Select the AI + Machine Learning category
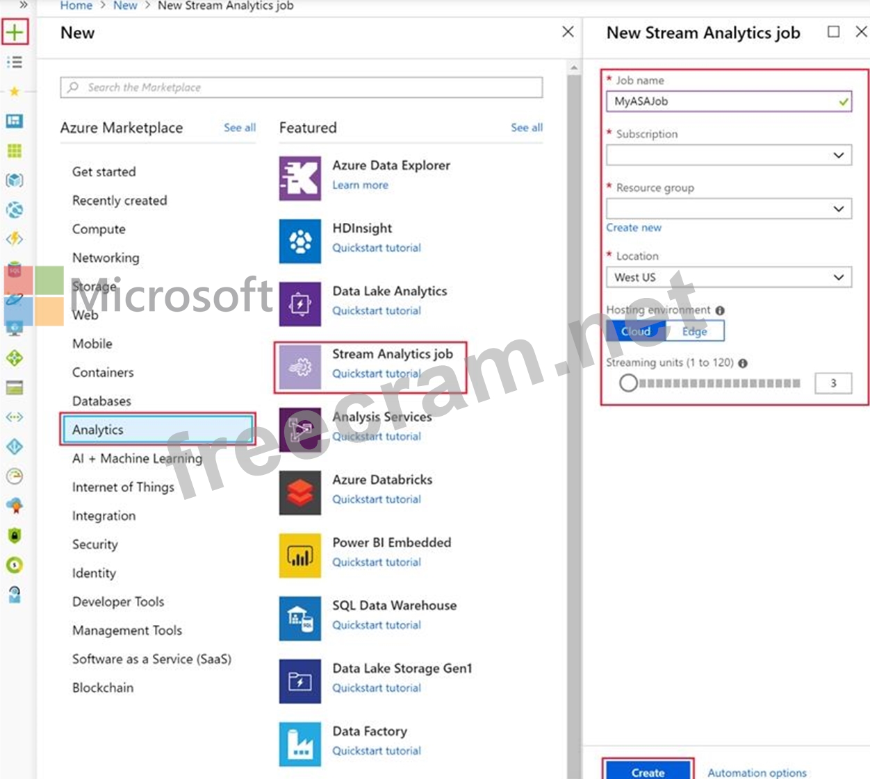Viewport: 870px width, 779px height. click(x=137, y=458)
